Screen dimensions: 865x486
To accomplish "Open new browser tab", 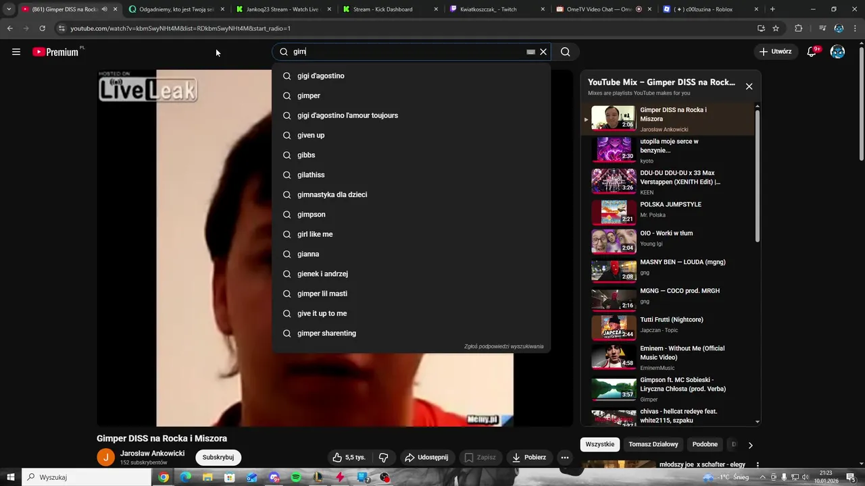I will pyautogui.click(x=772, y=9).
